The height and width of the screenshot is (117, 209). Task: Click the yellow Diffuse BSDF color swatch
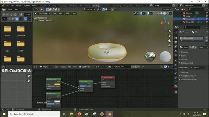pos(57,84)
